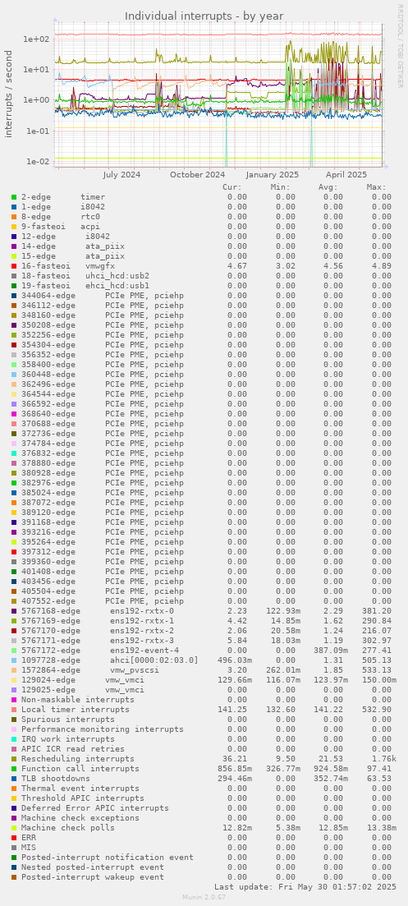Click the Cur: column header
The height and width of the screenshot is (906, 408).
(232, 187)
